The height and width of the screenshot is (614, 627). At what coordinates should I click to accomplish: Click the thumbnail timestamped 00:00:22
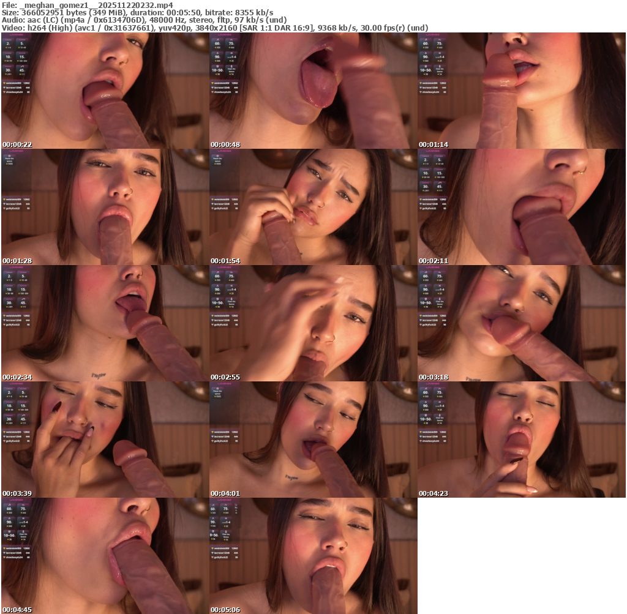105,91
